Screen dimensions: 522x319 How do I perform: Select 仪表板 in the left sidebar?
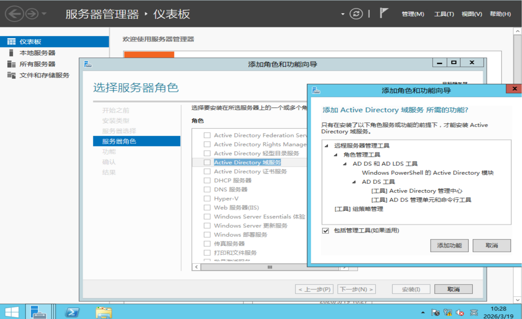click(54, 41)
